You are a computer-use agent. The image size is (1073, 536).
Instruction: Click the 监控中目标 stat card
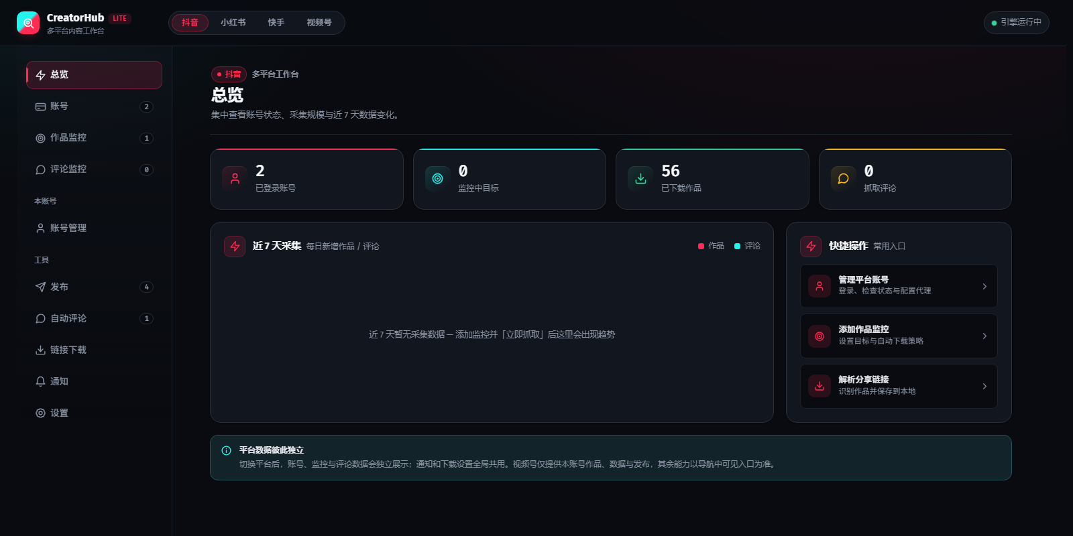[x=510, y=179]
